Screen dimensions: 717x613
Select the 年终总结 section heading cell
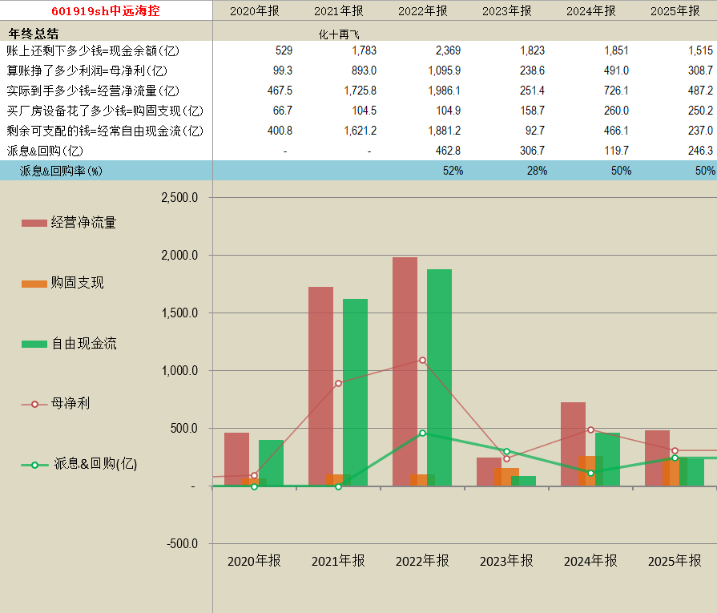coord(34,34)
